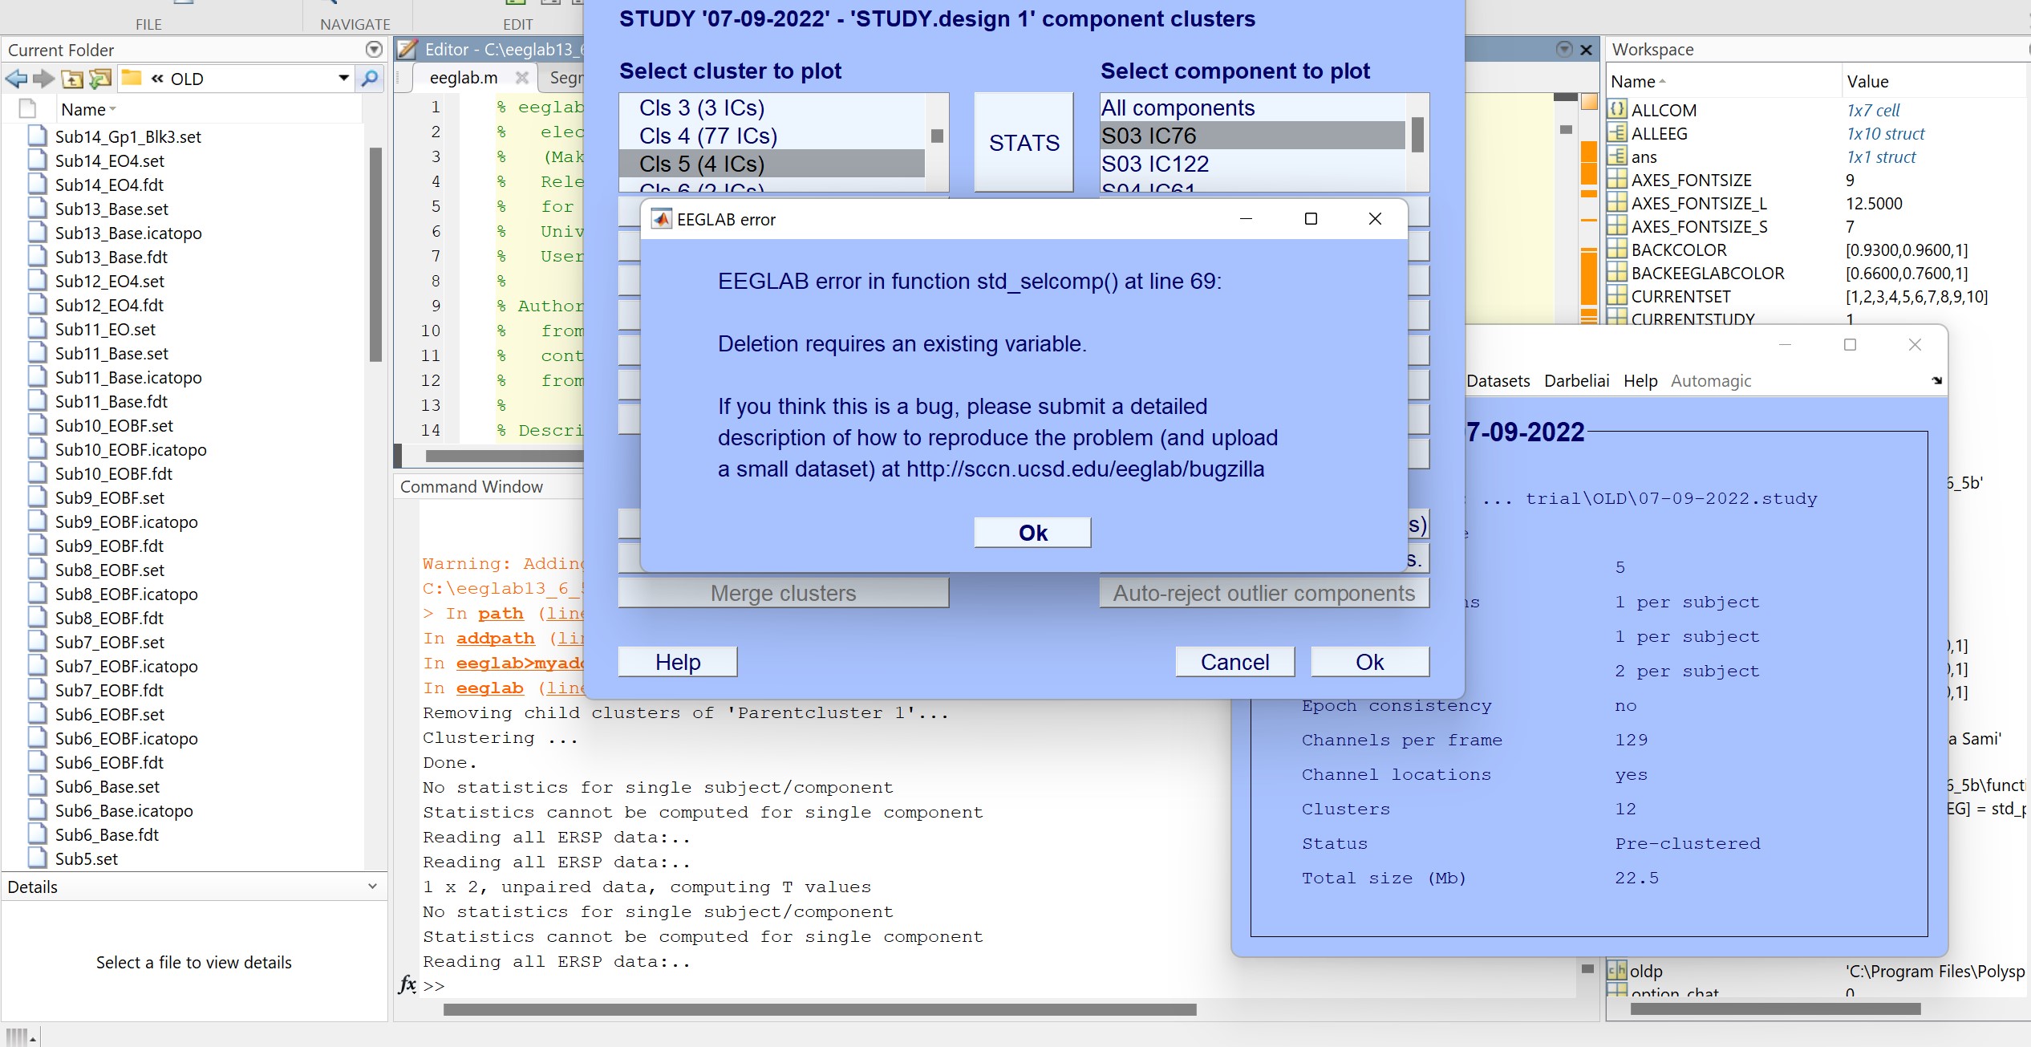The width and height of the screenshot is (2031, 1047).
Task: Click the back navigation arrow in Current Folder
Action: tap(15, 78)
